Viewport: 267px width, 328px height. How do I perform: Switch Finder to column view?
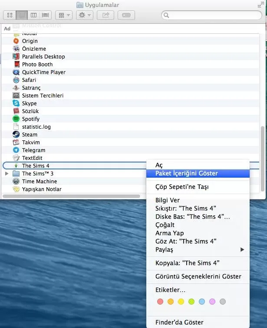(x=33, y=15)
